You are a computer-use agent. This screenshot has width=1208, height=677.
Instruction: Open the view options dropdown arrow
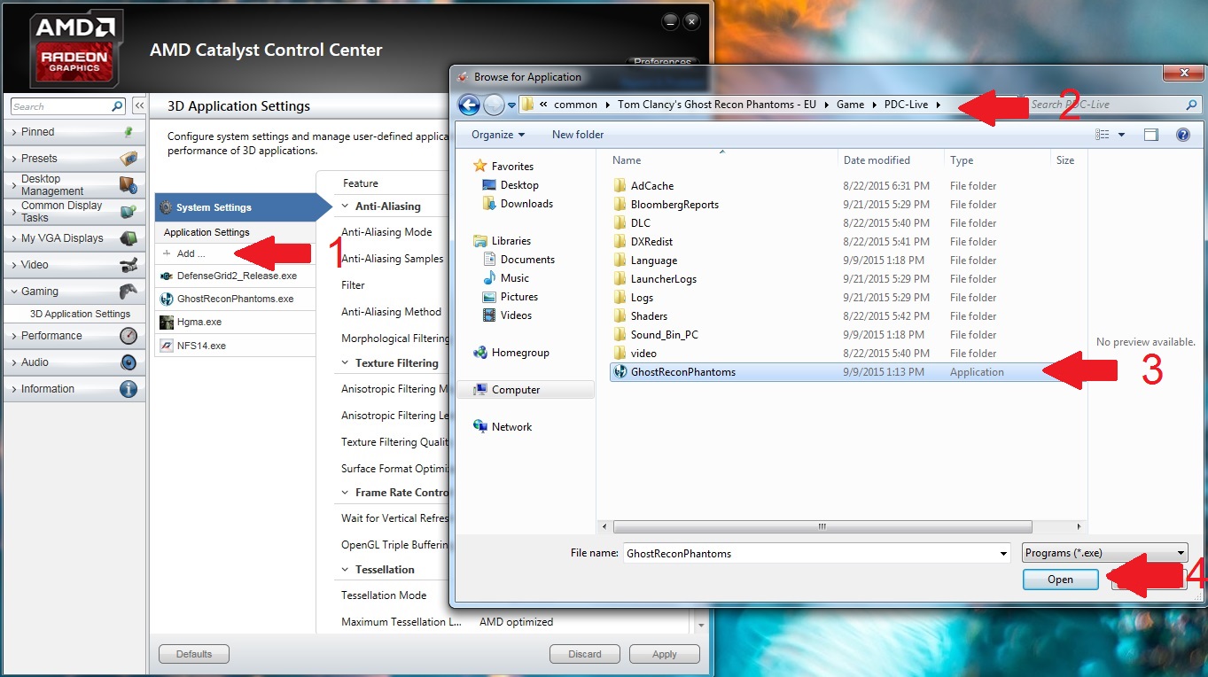(1121, 135)
